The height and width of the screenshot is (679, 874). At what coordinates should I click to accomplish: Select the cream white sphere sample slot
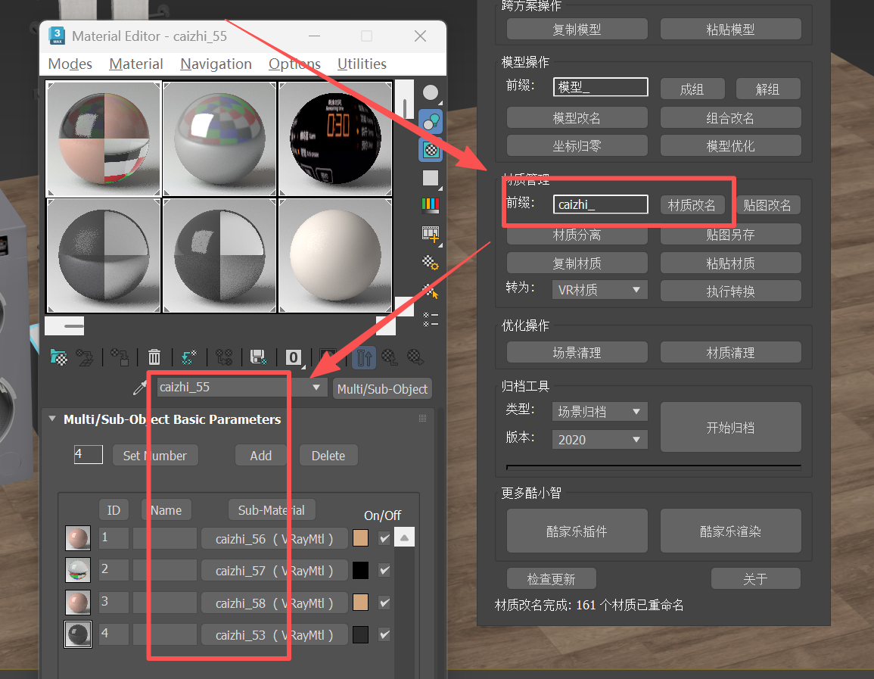335,256
